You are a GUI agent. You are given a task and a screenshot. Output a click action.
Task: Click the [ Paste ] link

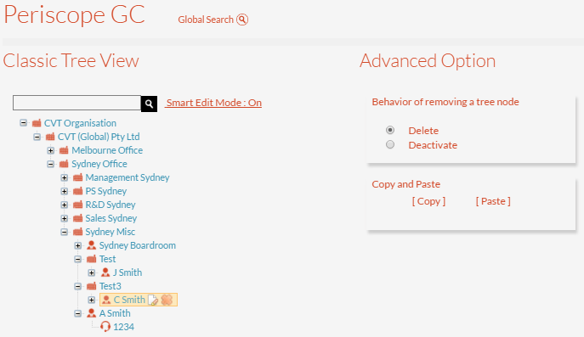(x=493, y=201)
